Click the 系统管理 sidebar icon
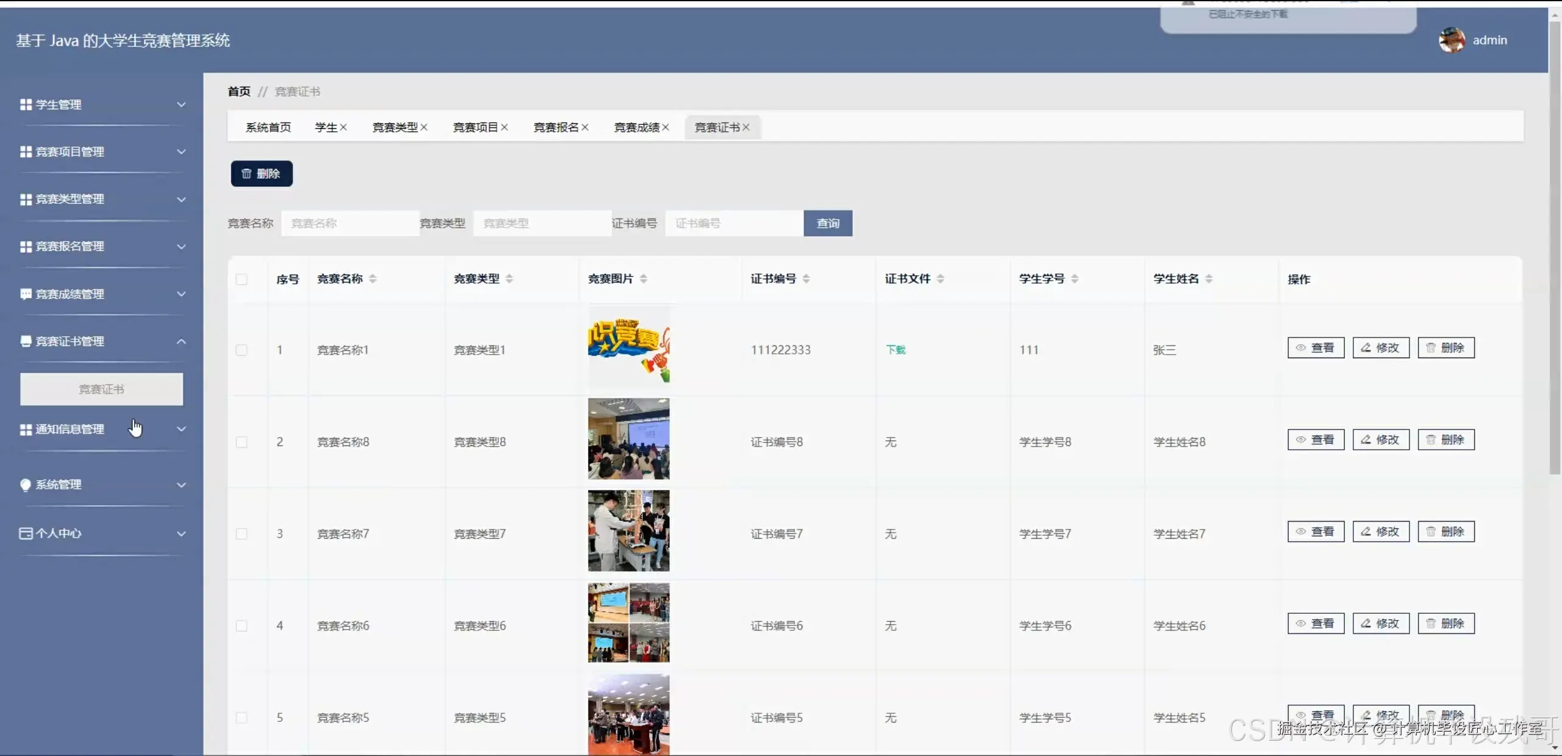 [26, 484]
